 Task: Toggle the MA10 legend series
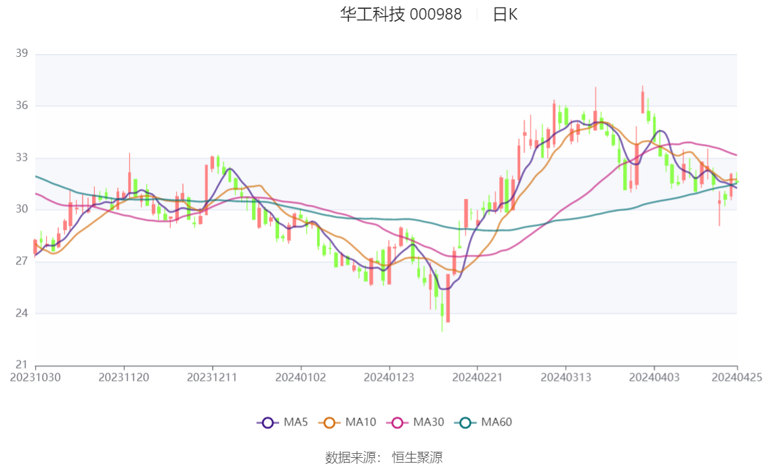click(347, 422)
